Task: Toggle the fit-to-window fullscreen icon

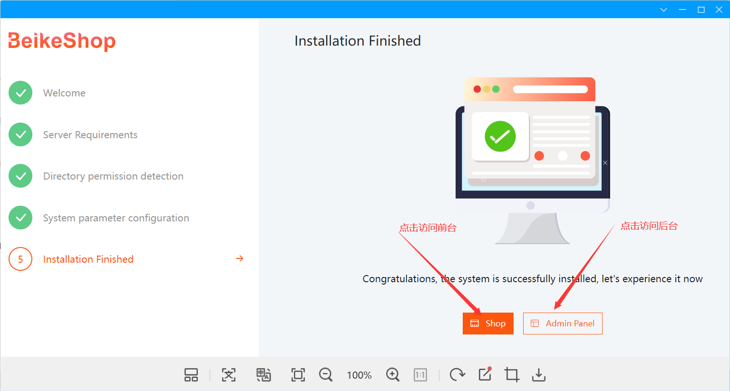Action: [x=298, y=375]
